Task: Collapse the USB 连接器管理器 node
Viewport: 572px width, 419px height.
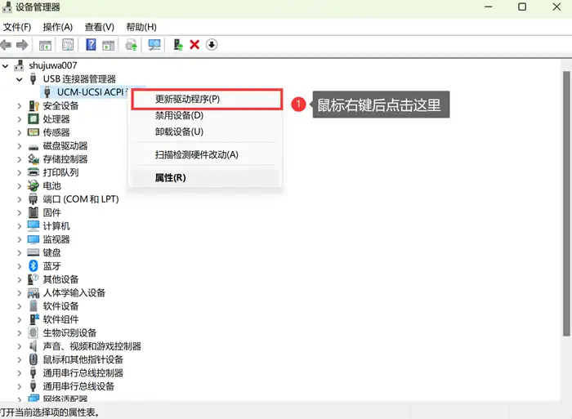Action: click(x=20, y=79)
